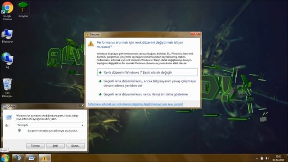This screenshot has width=288, height=162.
Task: Open the clock showing 23:02
Action: [x=279, y=158]
